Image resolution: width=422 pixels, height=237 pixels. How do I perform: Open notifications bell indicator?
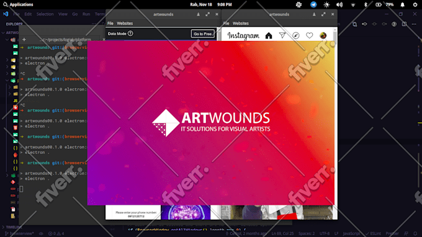(x=402, y=4)
